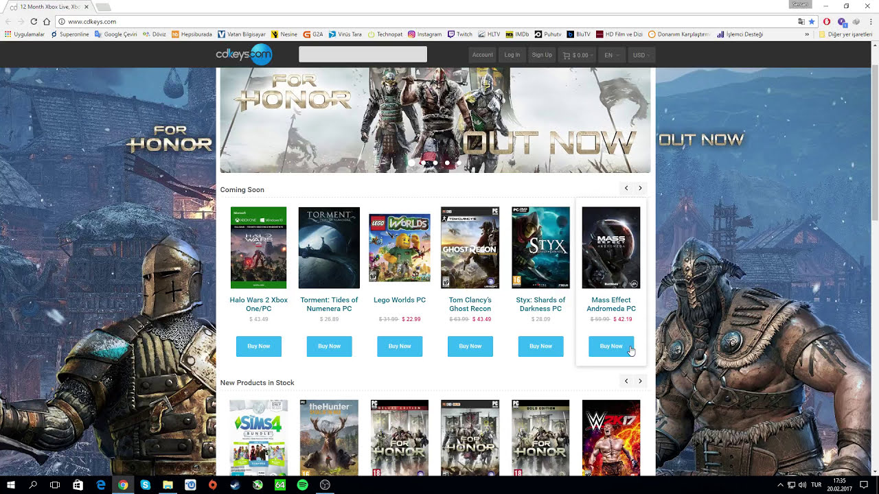The image size is (879, 494).
Task: Click Sign Up in the header
Action: [x=542, y=55]
